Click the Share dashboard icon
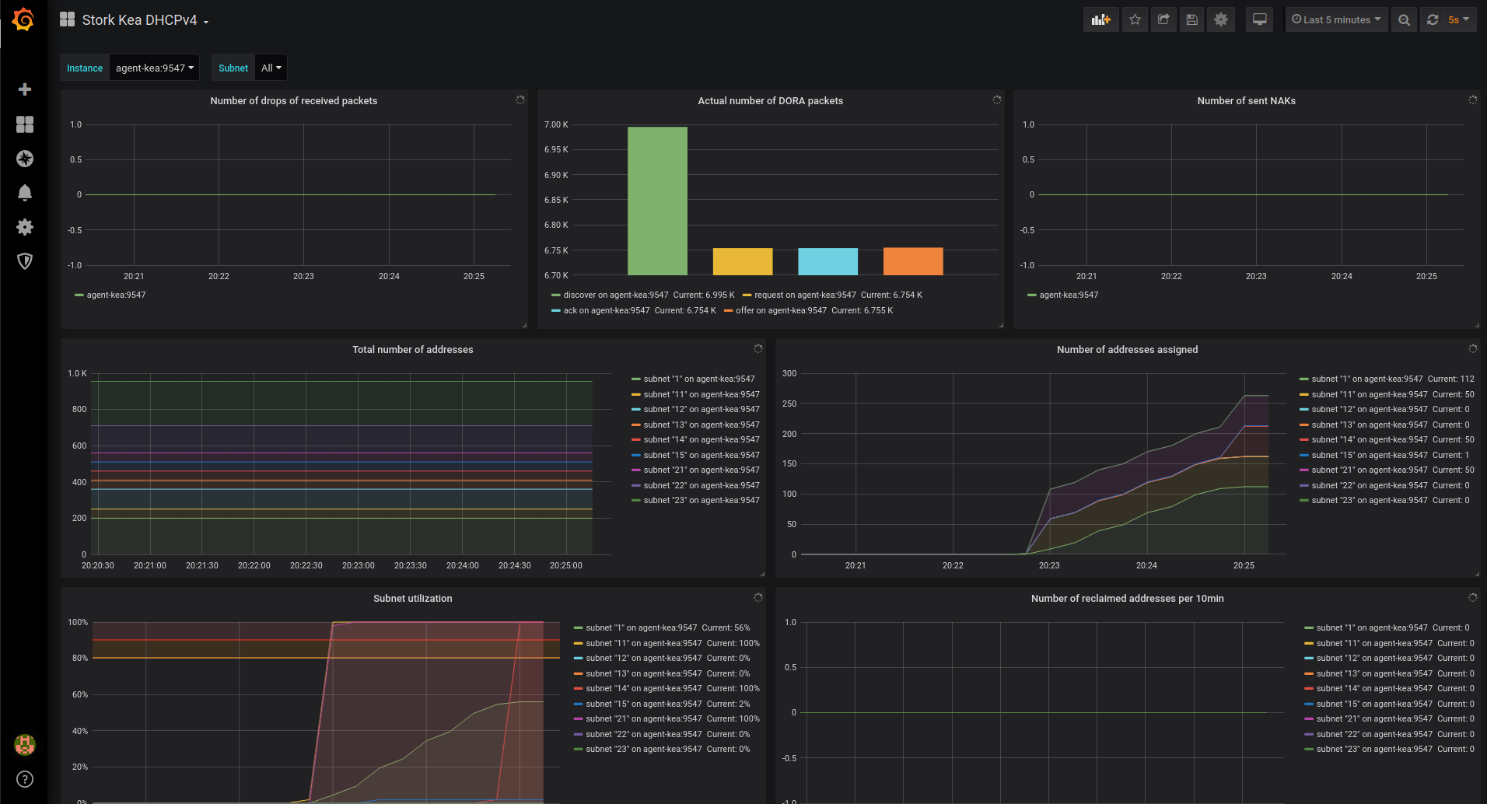The image size is (1487, 804). tap(1163, 20)
